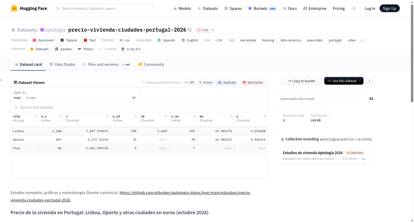Image resolution: width=414 pixels, height=223 pixels.
Task: Open the aptologia user profile link
Action: point(55,30)
